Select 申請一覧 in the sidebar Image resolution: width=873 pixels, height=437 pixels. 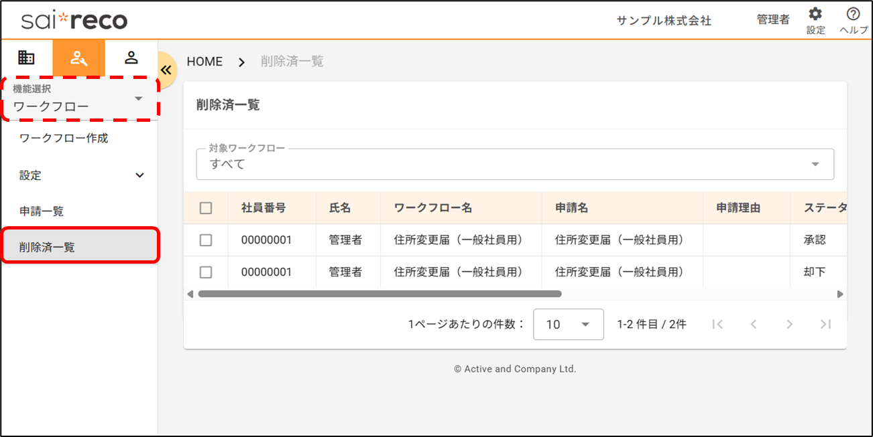point(42,211)
